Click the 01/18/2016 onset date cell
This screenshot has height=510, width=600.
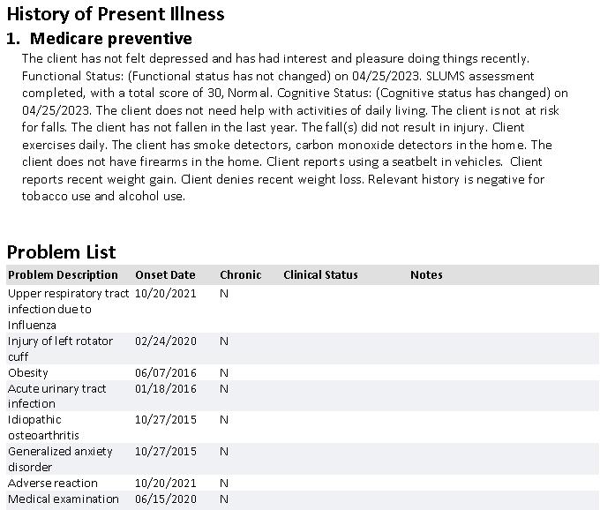166,388
